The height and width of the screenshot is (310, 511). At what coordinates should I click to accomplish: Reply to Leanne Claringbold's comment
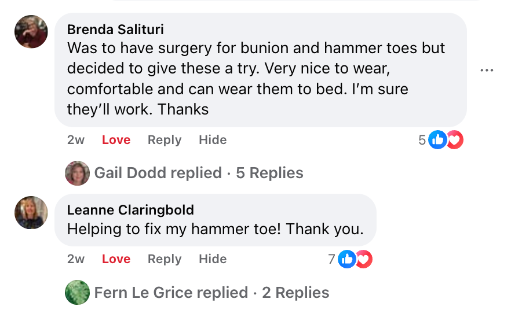click(165, 259)
